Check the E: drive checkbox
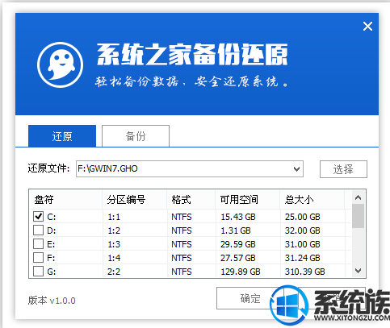 pos(38,244)
